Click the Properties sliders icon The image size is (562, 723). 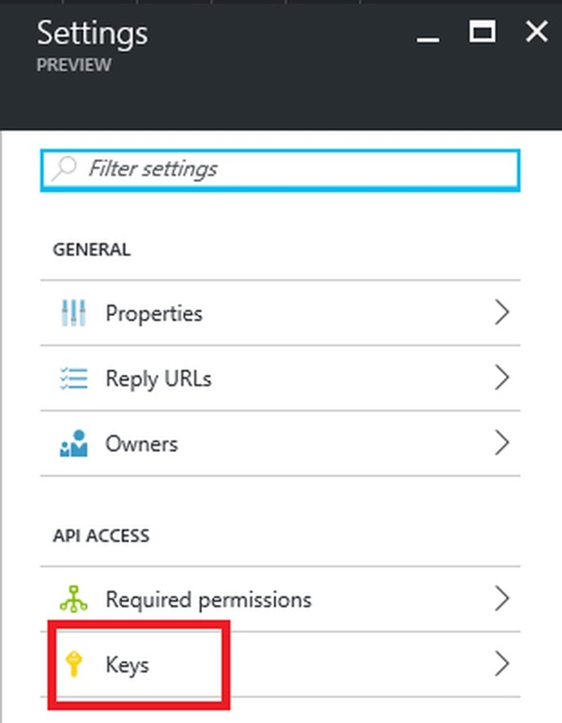(74, 313)
